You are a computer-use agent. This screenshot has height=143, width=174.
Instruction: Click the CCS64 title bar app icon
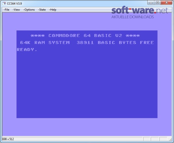[4, 3]
